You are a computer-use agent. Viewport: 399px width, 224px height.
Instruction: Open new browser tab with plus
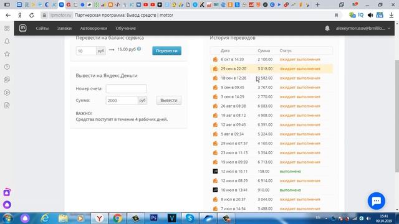pyautogui.click(x=317, y=4)
